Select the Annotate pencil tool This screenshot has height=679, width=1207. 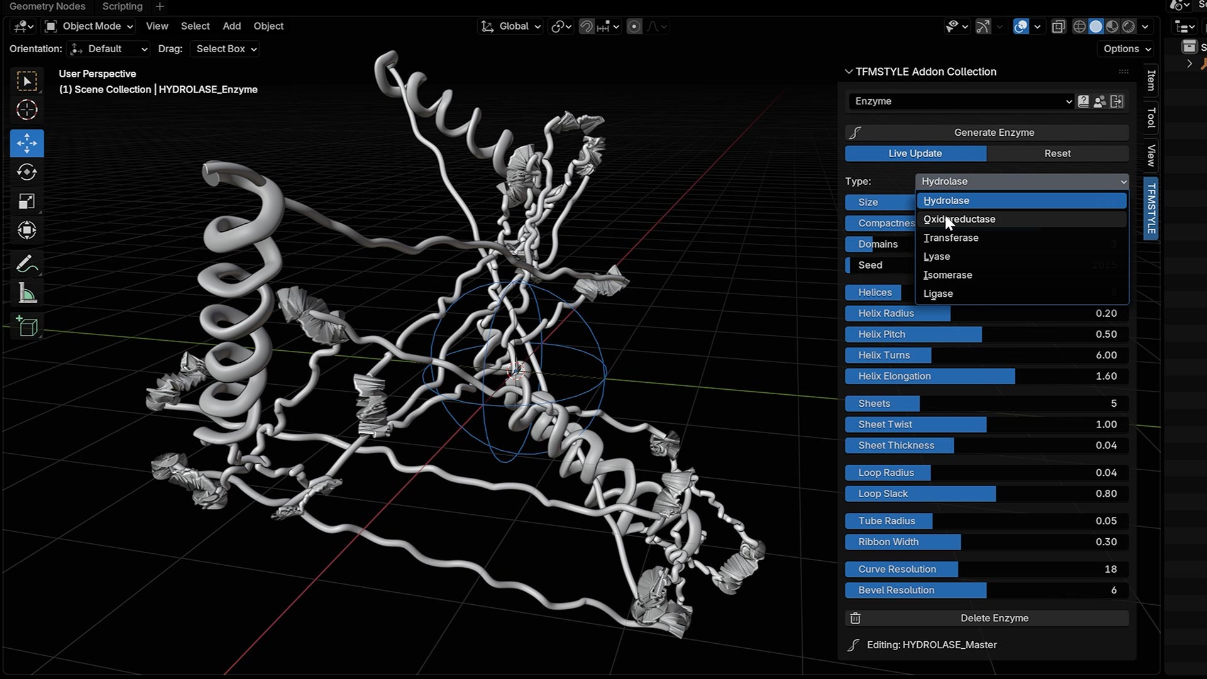point(26,264)
